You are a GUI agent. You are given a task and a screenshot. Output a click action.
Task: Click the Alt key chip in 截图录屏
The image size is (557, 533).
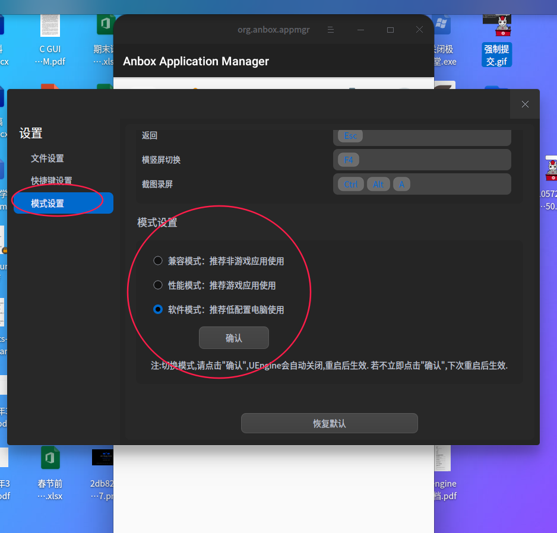click(378, 185)
